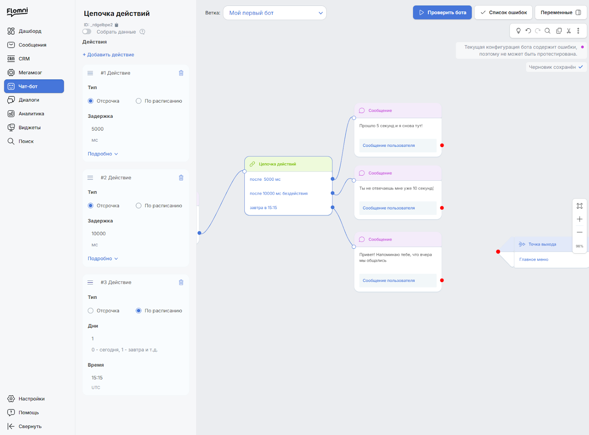Zoom in with the plus icon

tap(579, 219)
